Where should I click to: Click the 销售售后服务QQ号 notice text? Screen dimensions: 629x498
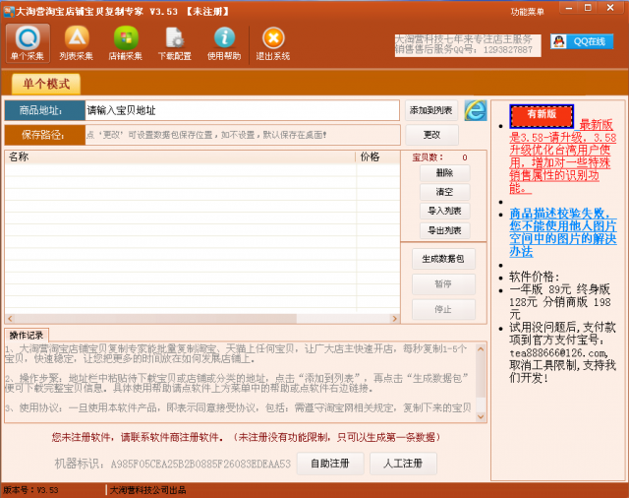tap(464, 50)
